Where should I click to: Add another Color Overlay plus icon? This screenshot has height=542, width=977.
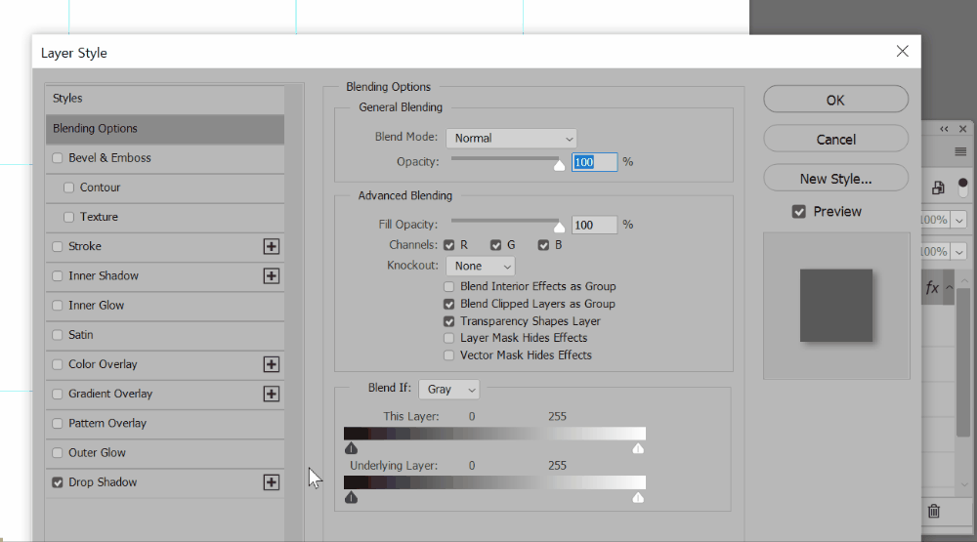click(x=271, y=364)
